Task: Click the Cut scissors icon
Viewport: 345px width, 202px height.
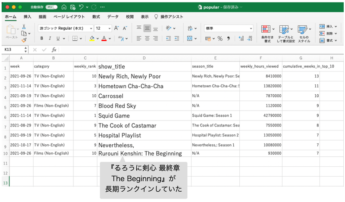Action: [x=24, y=27]
